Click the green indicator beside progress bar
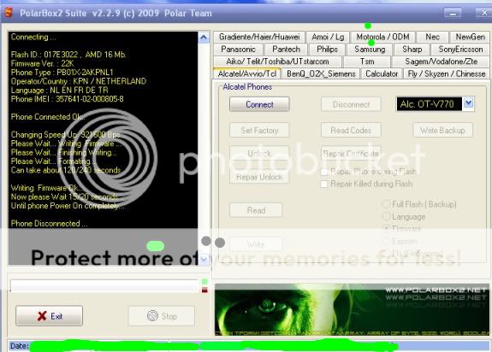Viewport: 492px width, 352px height. 205,282
